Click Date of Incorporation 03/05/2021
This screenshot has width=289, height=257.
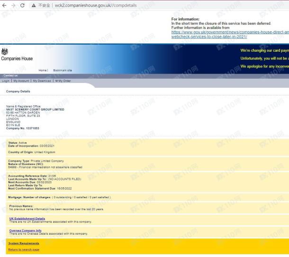click(31, 146)
